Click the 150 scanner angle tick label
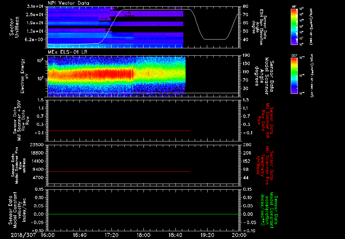 click(247, 64)
